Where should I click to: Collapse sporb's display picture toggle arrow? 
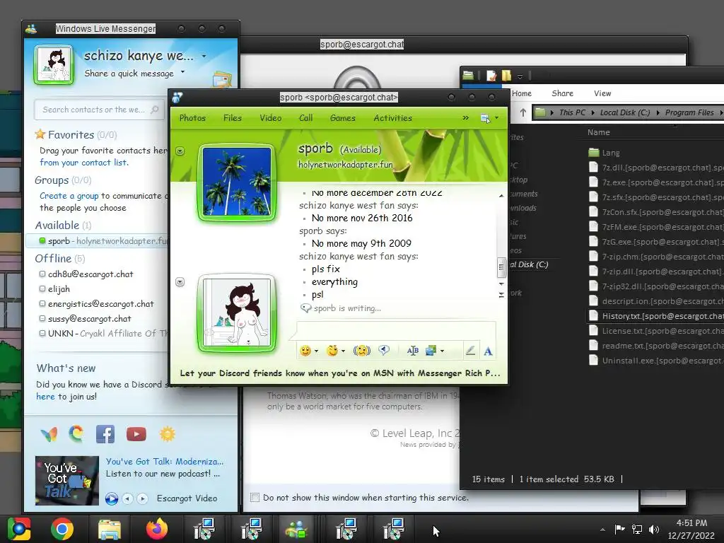pyautogui.click(x=180, y=151)
